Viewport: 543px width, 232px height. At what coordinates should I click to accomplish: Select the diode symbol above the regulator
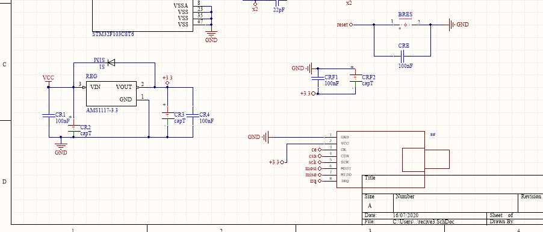click(111, 63)
